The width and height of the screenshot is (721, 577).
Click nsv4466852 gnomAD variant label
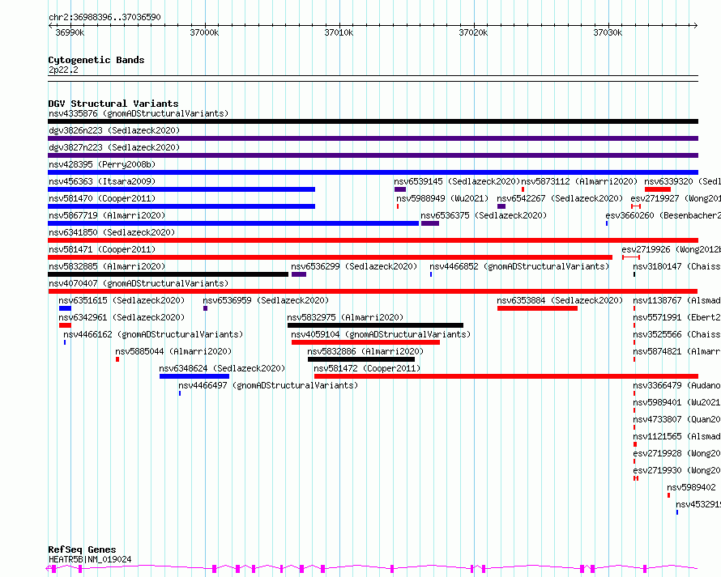(x=519, y=266)
